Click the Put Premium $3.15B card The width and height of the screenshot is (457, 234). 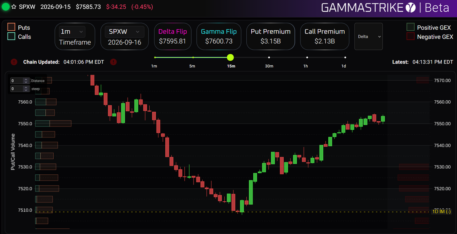(x=270, y=36)
